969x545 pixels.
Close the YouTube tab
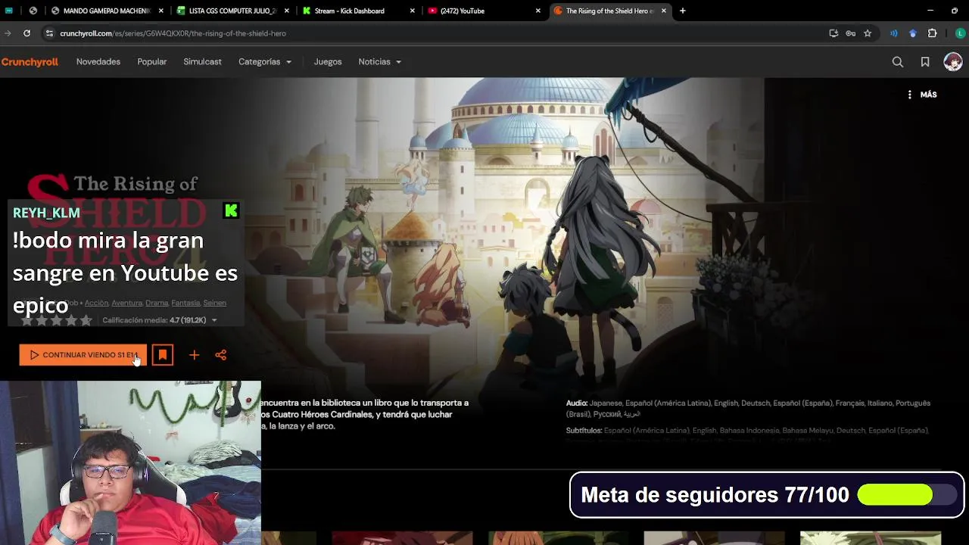pyautogui.click(x=538, y=11)
